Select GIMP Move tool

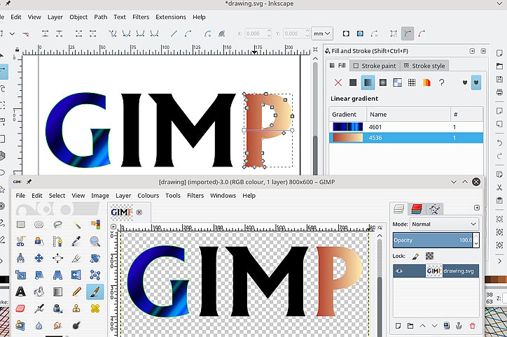pyautogui.click(x=39, y=258)
